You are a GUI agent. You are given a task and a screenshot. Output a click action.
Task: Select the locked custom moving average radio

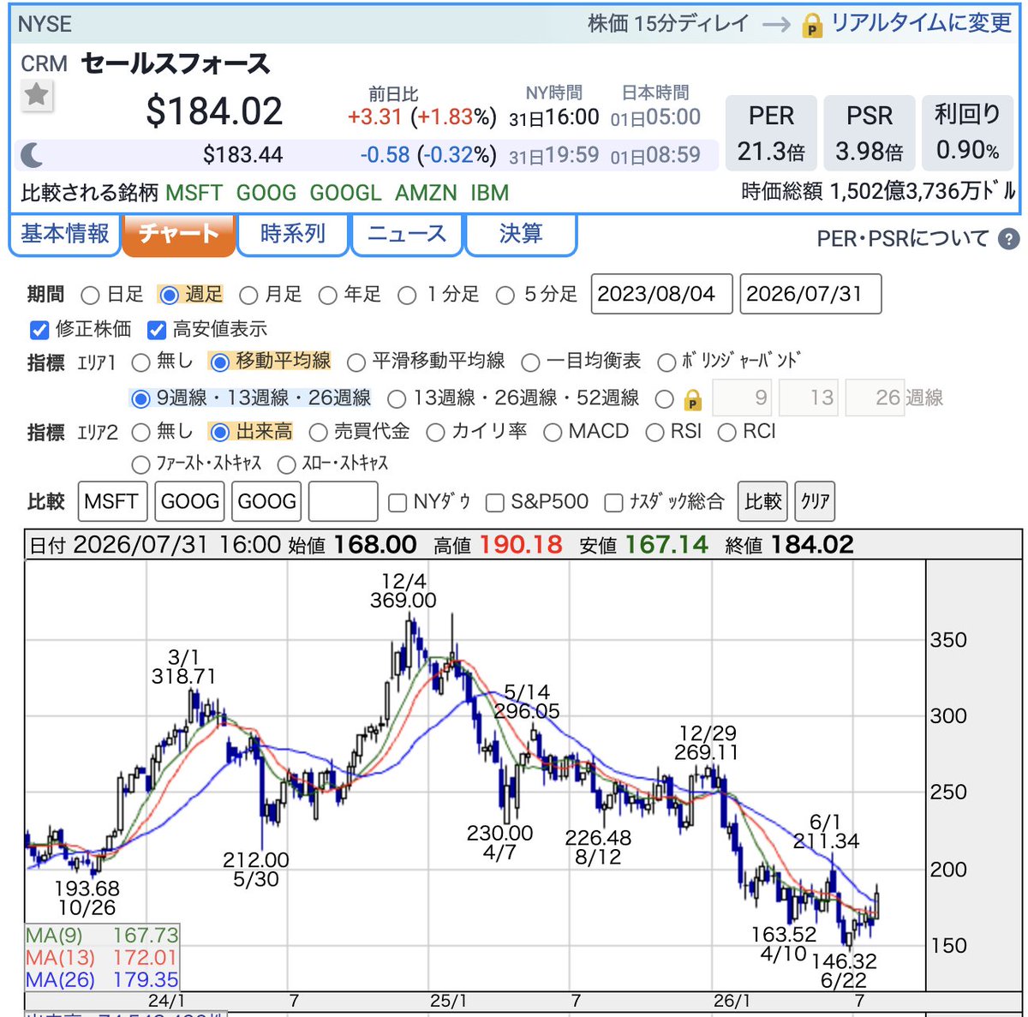point(664,399)
